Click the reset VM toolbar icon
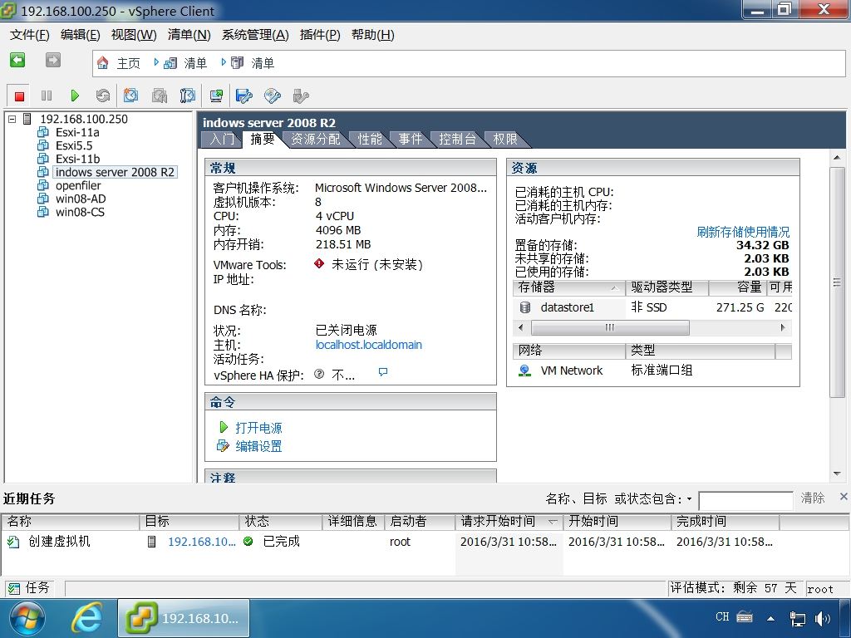This screenshot has height=638, width=851. point(102,96)
